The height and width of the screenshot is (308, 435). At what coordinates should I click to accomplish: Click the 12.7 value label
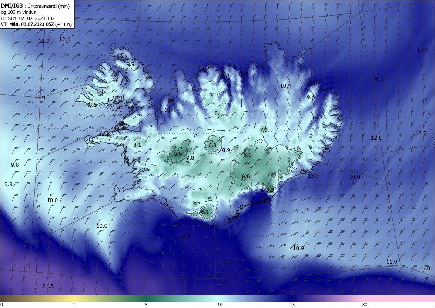[x=421, y=133]
